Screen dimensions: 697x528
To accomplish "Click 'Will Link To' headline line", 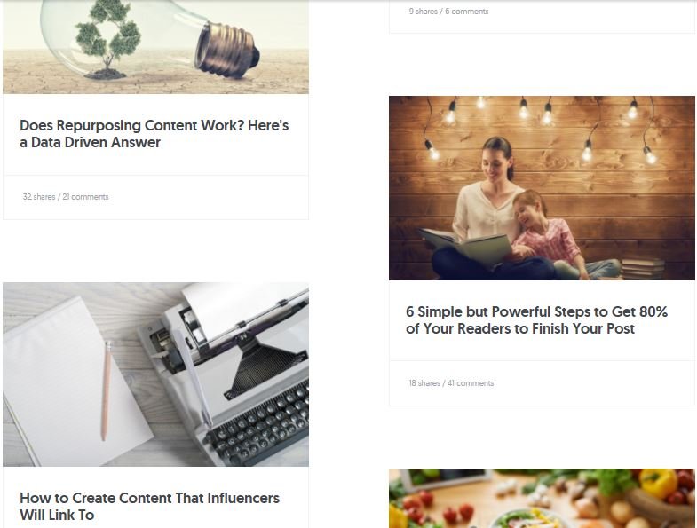I will pos(57,515).
